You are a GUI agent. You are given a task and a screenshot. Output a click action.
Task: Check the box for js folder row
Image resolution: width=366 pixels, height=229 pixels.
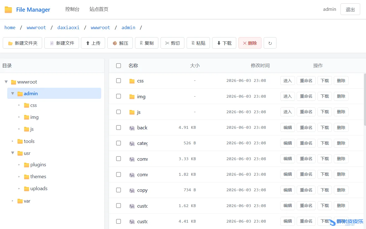point(119,112)
